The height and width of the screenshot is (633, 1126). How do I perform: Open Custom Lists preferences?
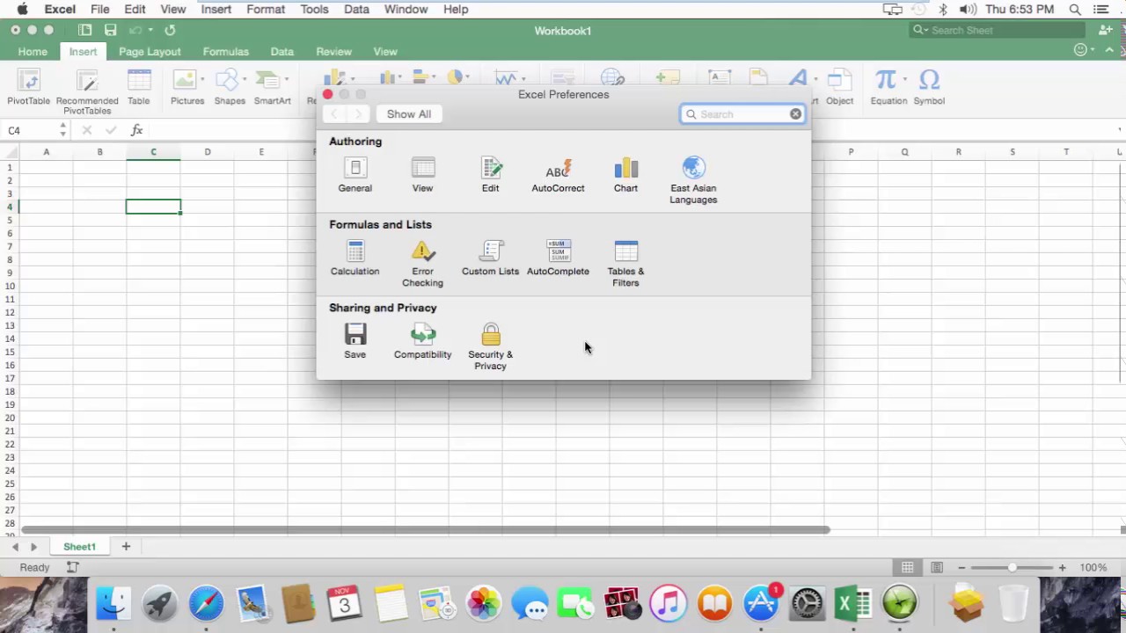[490, 258]
